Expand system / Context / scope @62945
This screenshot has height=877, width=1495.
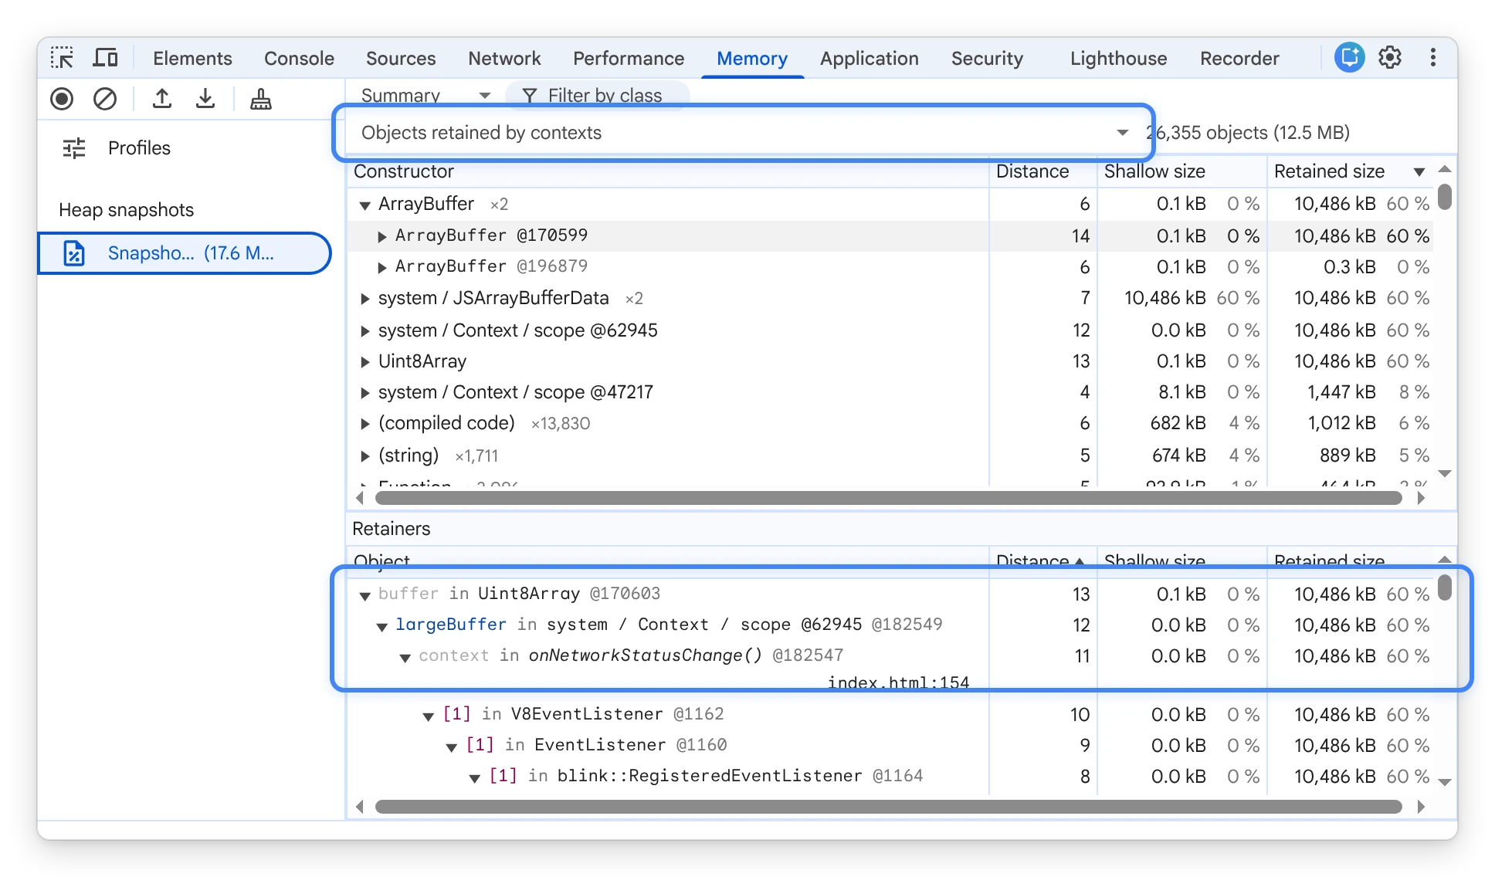coord(364,331)
